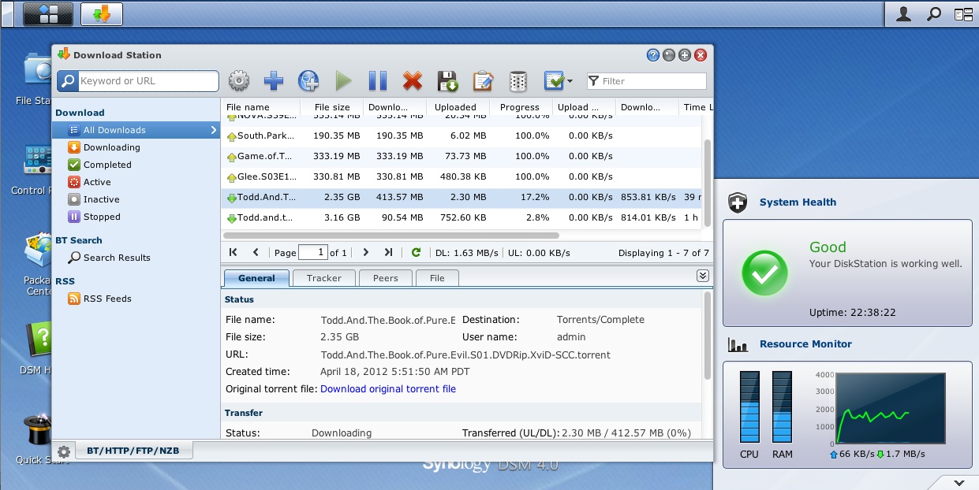Screen dimensions: 979x490
Task: Open Download Station help question icon
Action: pos(653,55)
